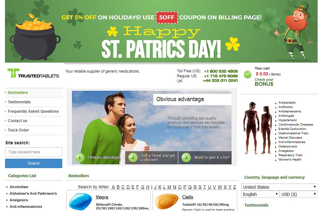This screenshot has width=322, height=215.
Task: Select slide 1 Obvious advantage circle
Action: (80, 157)
